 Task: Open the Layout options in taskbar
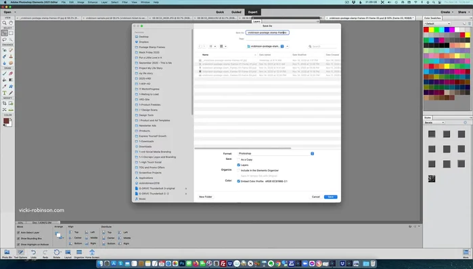click(x=68, y=253)
